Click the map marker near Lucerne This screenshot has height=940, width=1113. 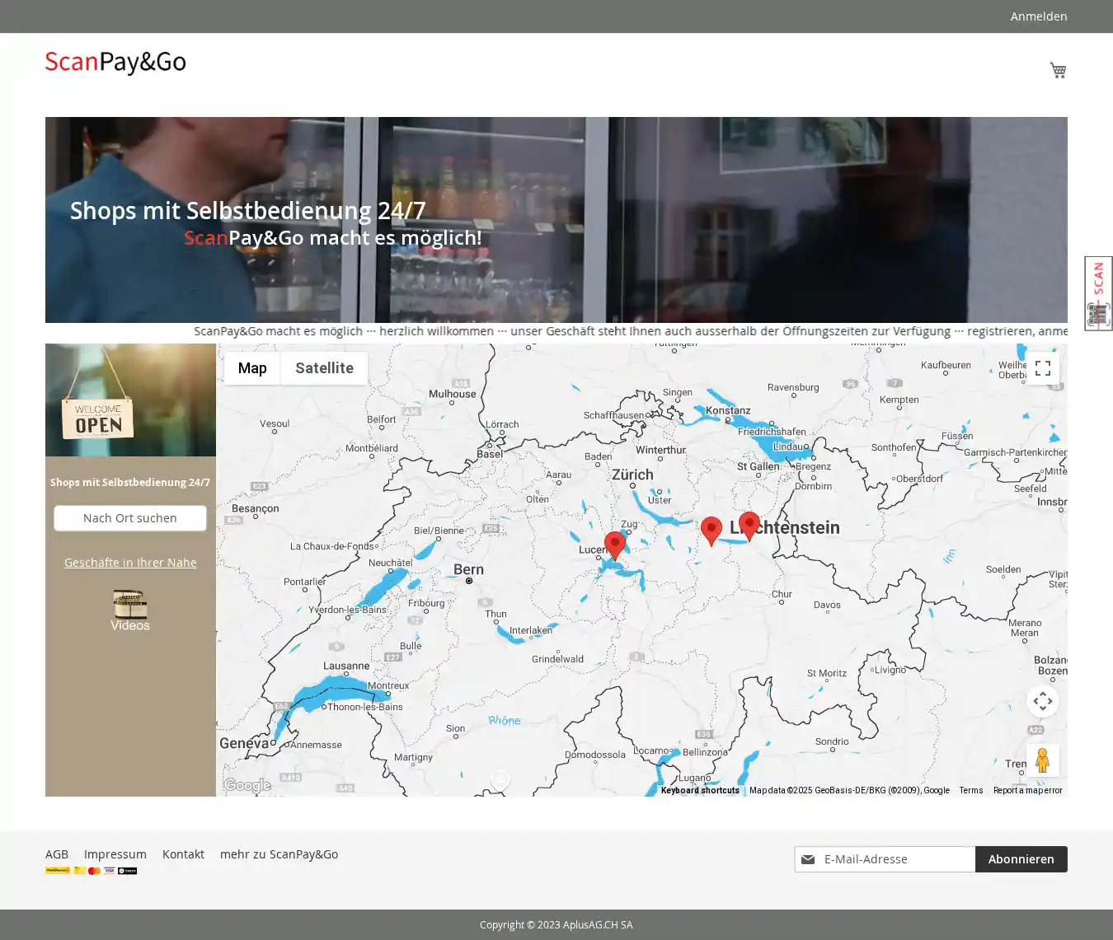point(614,545)
